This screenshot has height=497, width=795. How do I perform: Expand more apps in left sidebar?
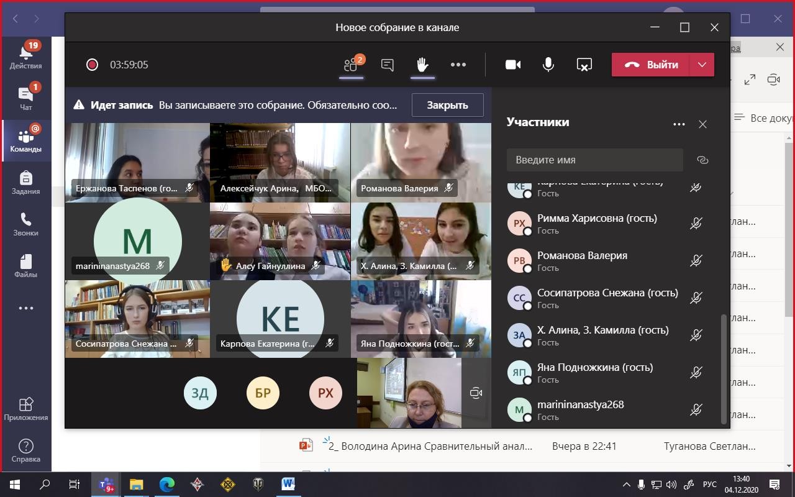coord(25,308)
